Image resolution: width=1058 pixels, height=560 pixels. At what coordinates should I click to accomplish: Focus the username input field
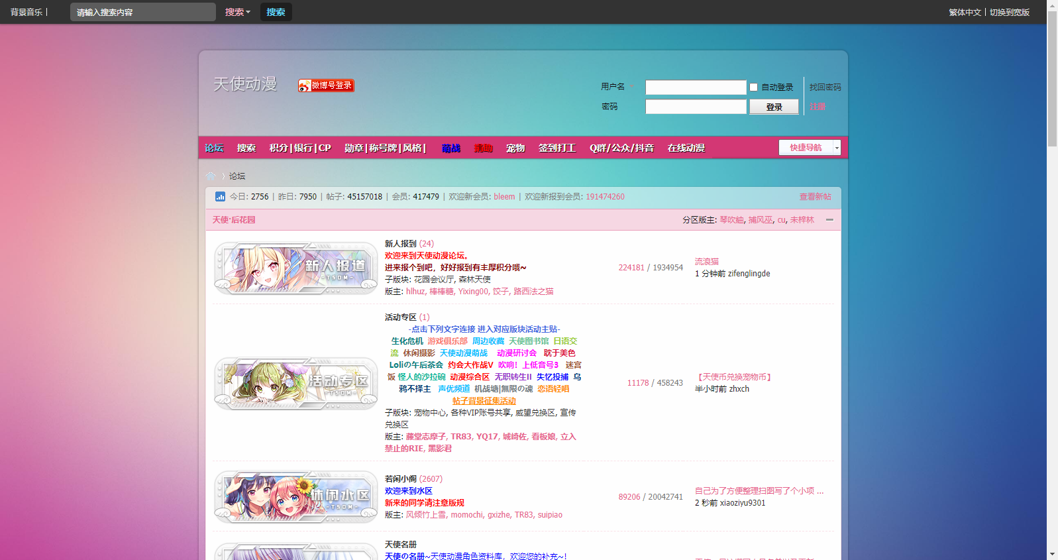696,87
